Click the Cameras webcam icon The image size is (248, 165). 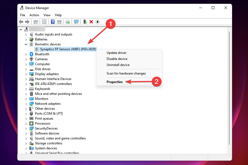click(31, 59)
